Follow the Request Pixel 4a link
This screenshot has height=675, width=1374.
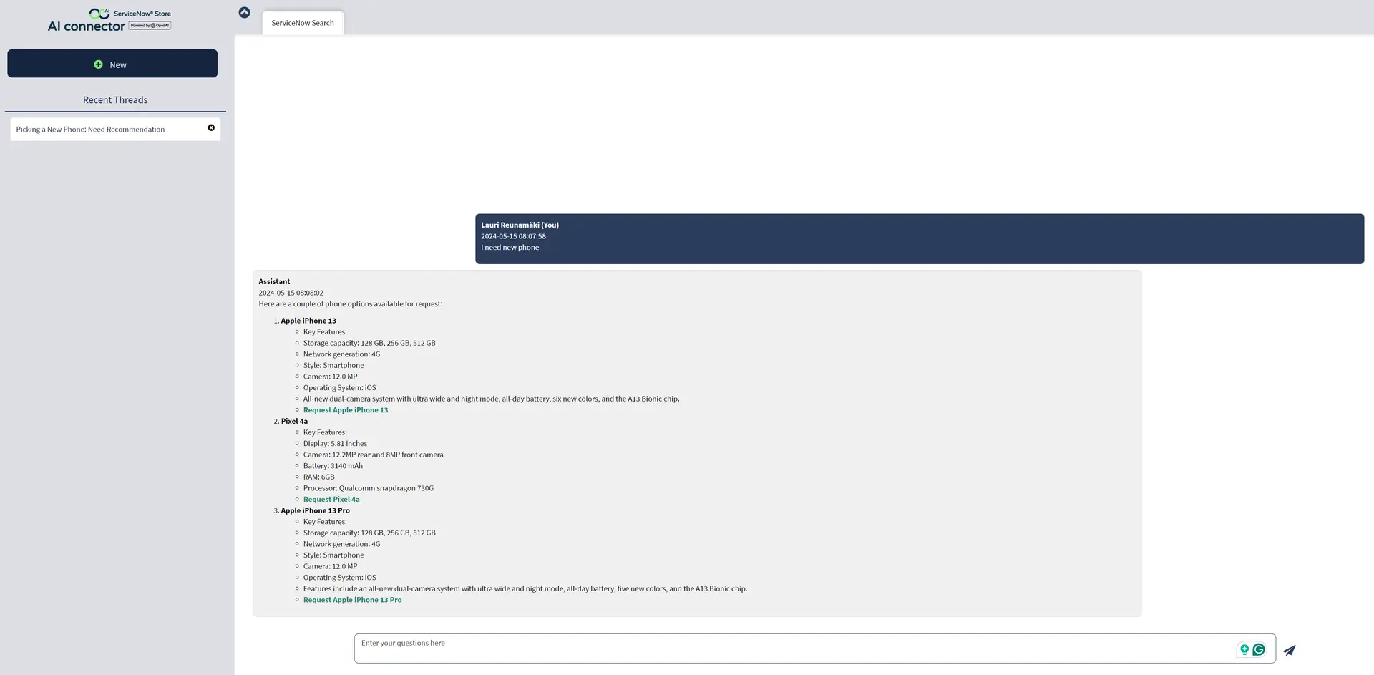click(x=331, y=500)
